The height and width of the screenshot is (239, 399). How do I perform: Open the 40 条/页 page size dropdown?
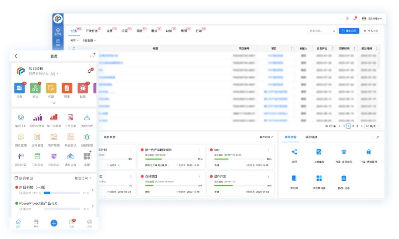click(x=373, y=126)
